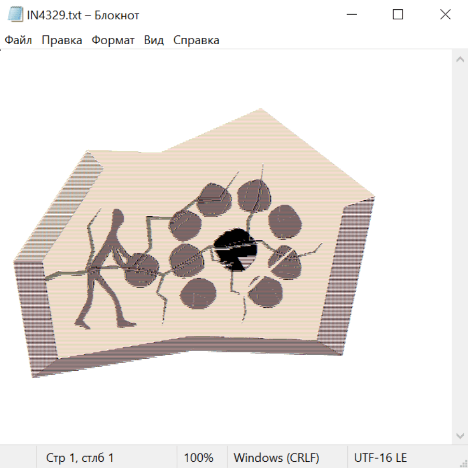The image size is (468, 468).
Task: Place cursor on the black circle in the artwork
Action: (x=237, y=249)
